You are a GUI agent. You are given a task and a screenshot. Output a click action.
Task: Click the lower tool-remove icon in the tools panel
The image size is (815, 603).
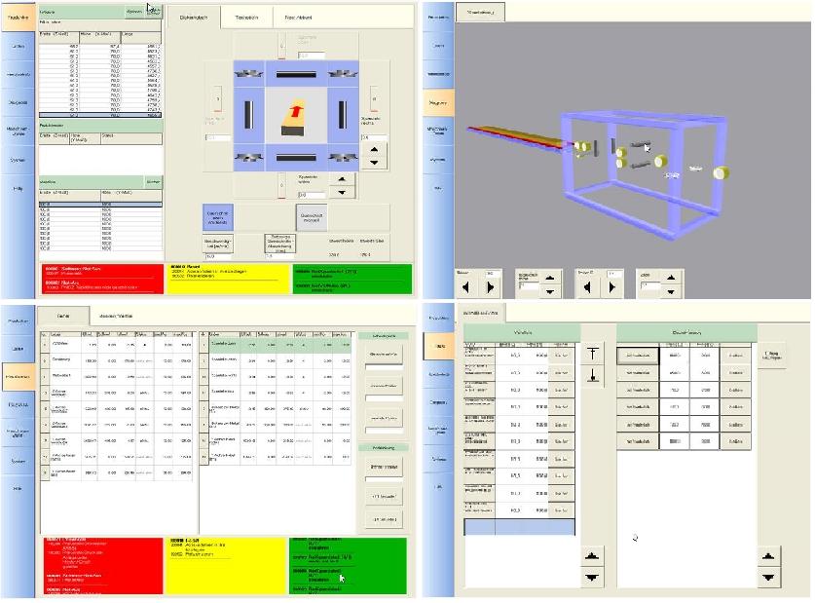(593, 375)
